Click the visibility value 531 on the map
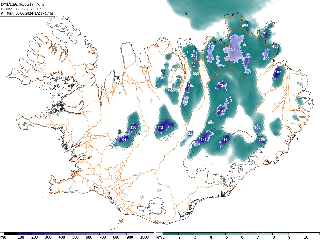The height and width of the screenshot is (240, 320). (x=232, y=50)
